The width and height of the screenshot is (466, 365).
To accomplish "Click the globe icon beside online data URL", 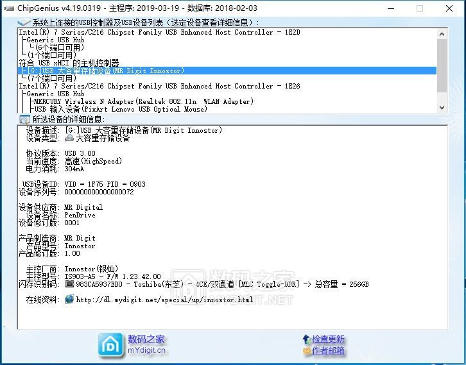I will point(69,299).
